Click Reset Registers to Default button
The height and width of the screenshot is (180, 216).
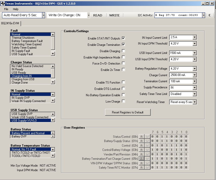[128, 112]
